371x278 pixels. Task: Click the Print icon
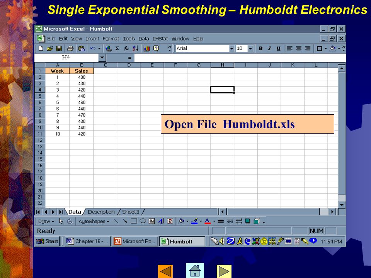pyautogui.click(x=70, y=49)
